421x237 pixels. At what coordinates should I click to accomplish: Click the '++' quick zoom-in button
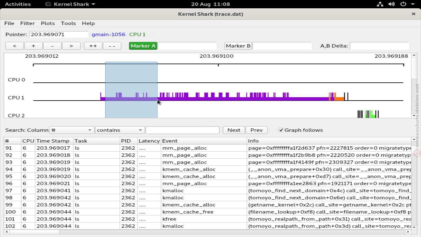[x=93, y=46]
